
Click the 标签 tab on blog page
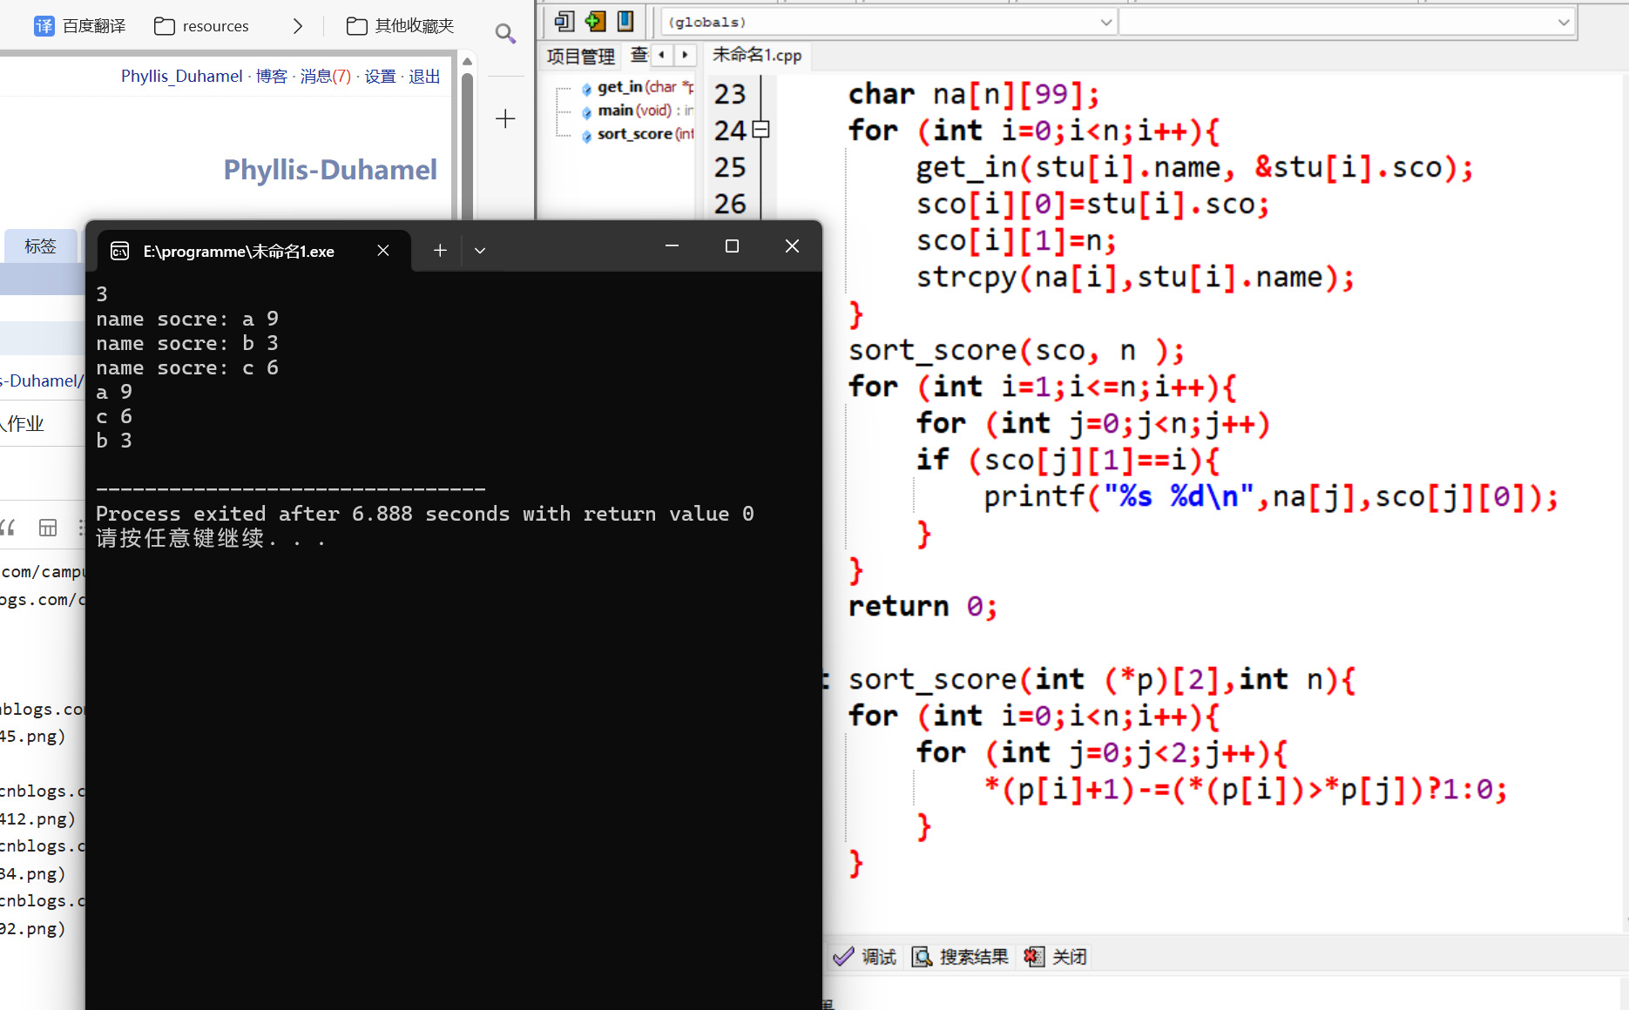pyautogui.click(x=40, y=246)
